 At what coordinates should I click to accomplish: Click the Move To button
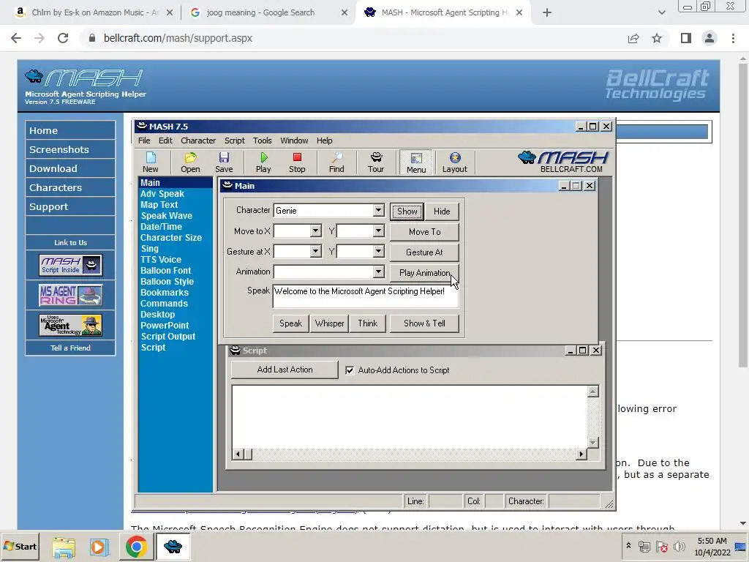[425, 232]
